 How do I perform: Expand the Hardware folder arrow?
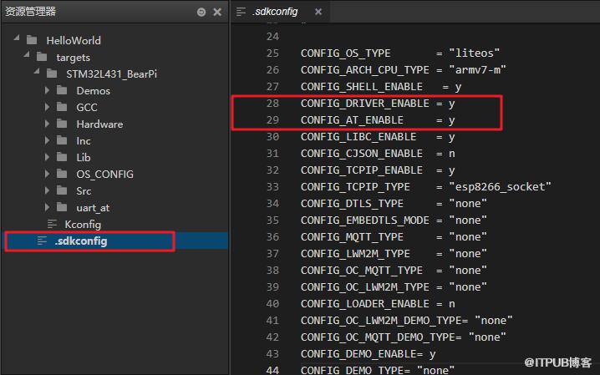[x=47, y=124]
